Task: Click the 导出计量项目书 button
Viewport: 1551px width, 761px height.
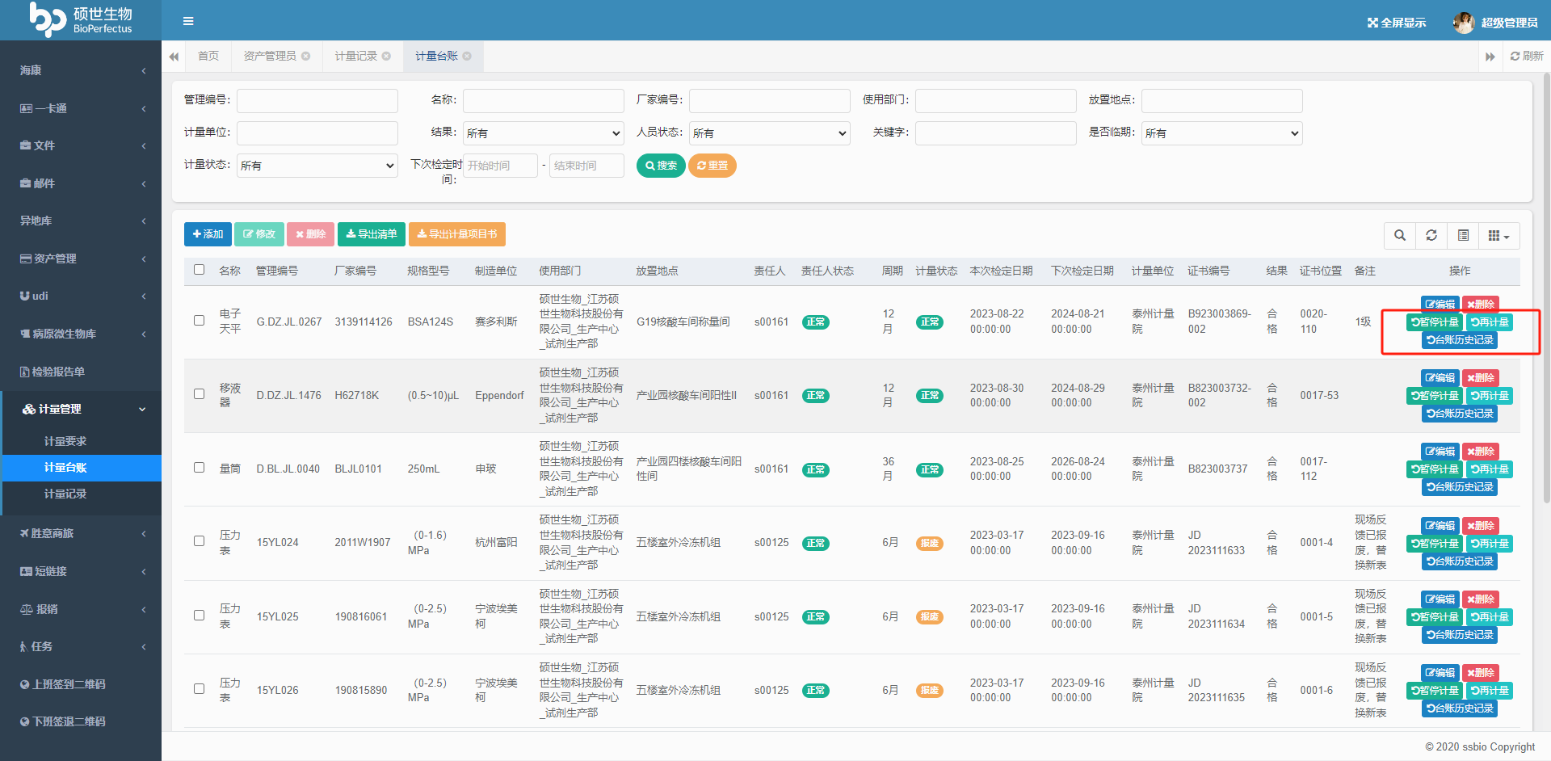Action: (457, 234)
